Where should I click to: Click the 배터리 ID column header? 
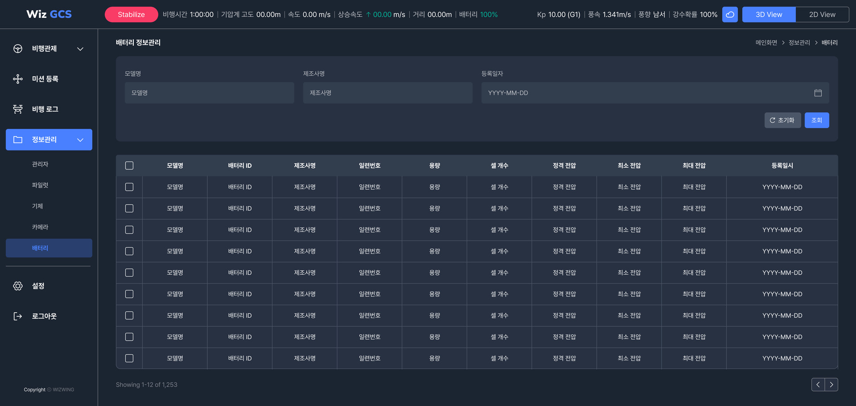click(x=240, y=166)
